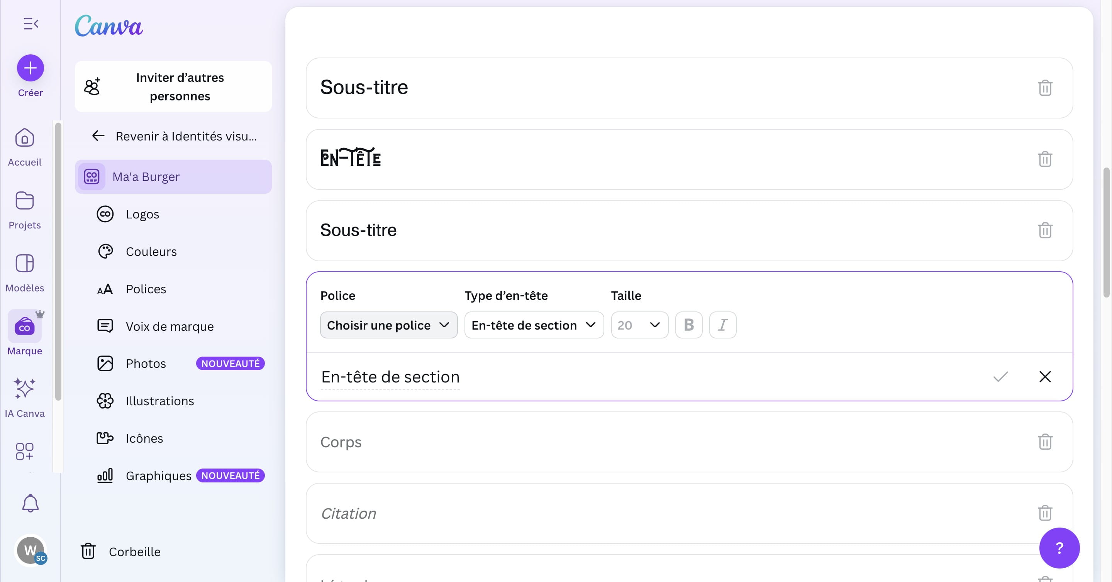
Task: Open the apps grid icon below IA Canva
Action: tap(25, 452)
